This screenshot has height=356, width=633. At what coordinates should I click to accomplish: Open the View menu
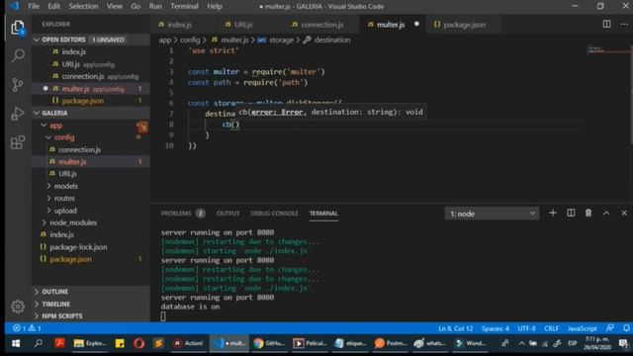(115, 6)
